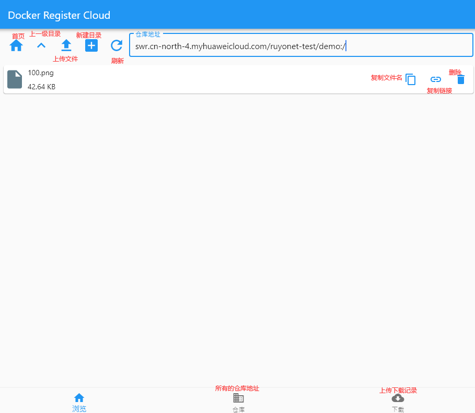Click the 仓库地址 field label
This screenshot has height=413, width=475.
148,34
